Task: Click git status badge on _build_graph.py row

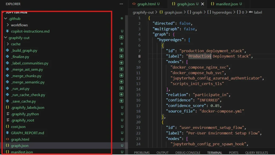Action: (121, 50)
